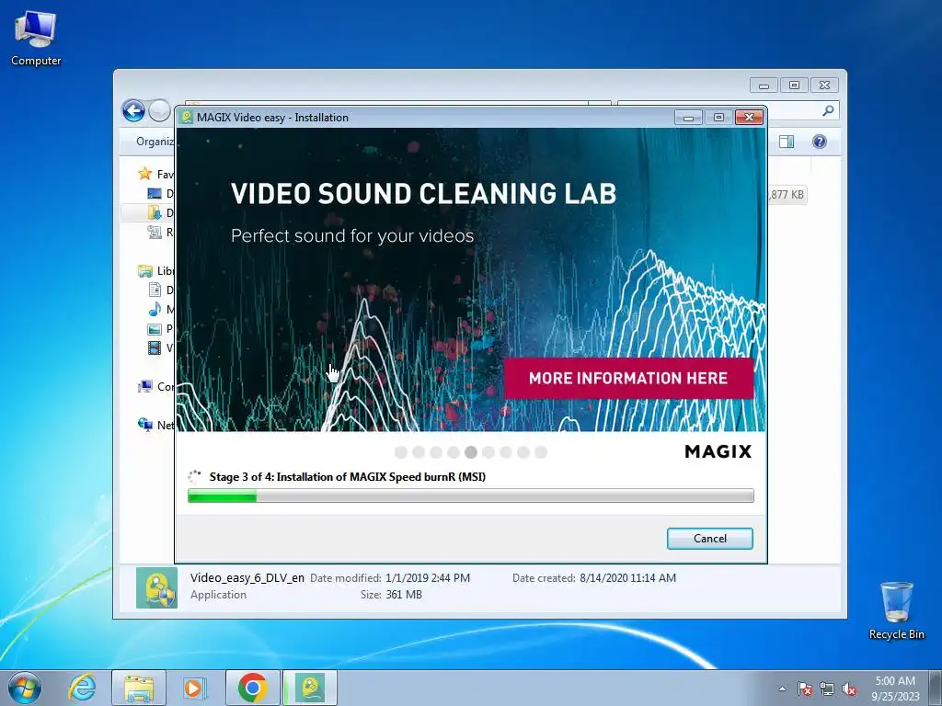Click the Video_easy_6_DLV_en file icon in details pane

156,588
